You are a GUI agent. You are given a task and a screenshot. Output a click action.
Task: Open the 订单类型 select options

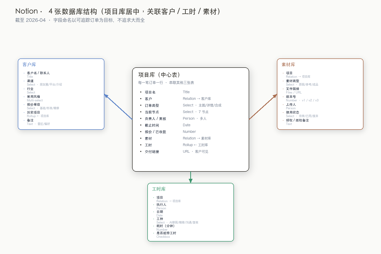[201, 105]
